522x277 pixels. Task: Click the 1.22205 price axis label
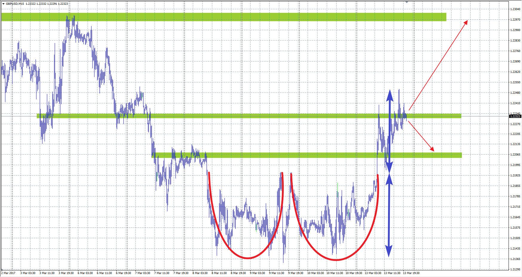515,134
